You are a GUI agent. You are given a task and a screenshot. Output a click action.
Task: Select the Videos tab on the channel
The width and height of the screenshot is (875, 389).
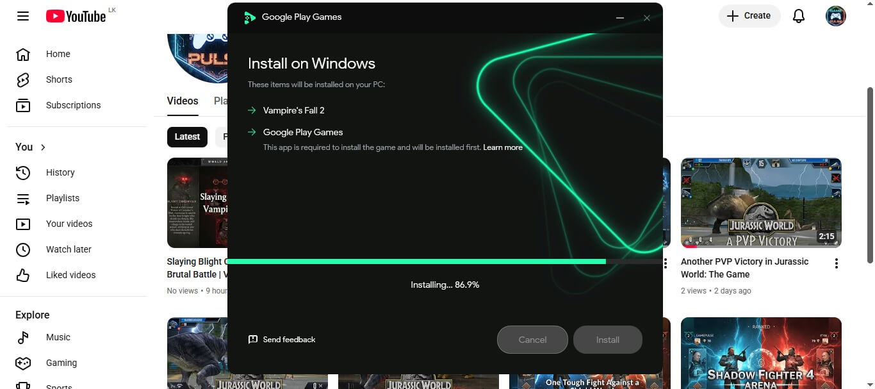[x=183, y=101]
